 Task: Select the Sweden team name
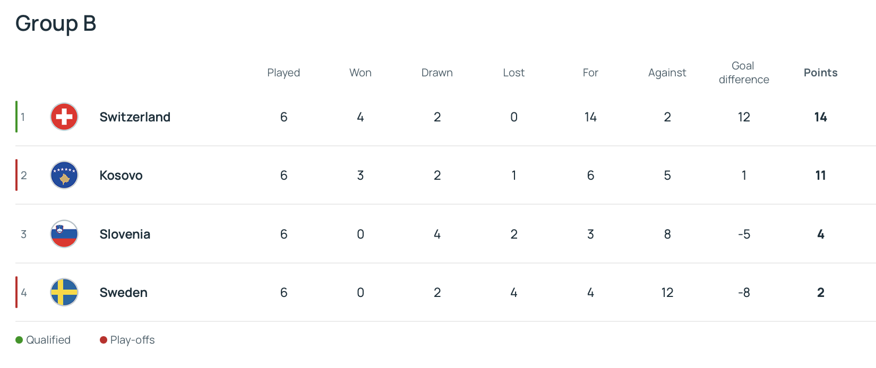(123, 293)
